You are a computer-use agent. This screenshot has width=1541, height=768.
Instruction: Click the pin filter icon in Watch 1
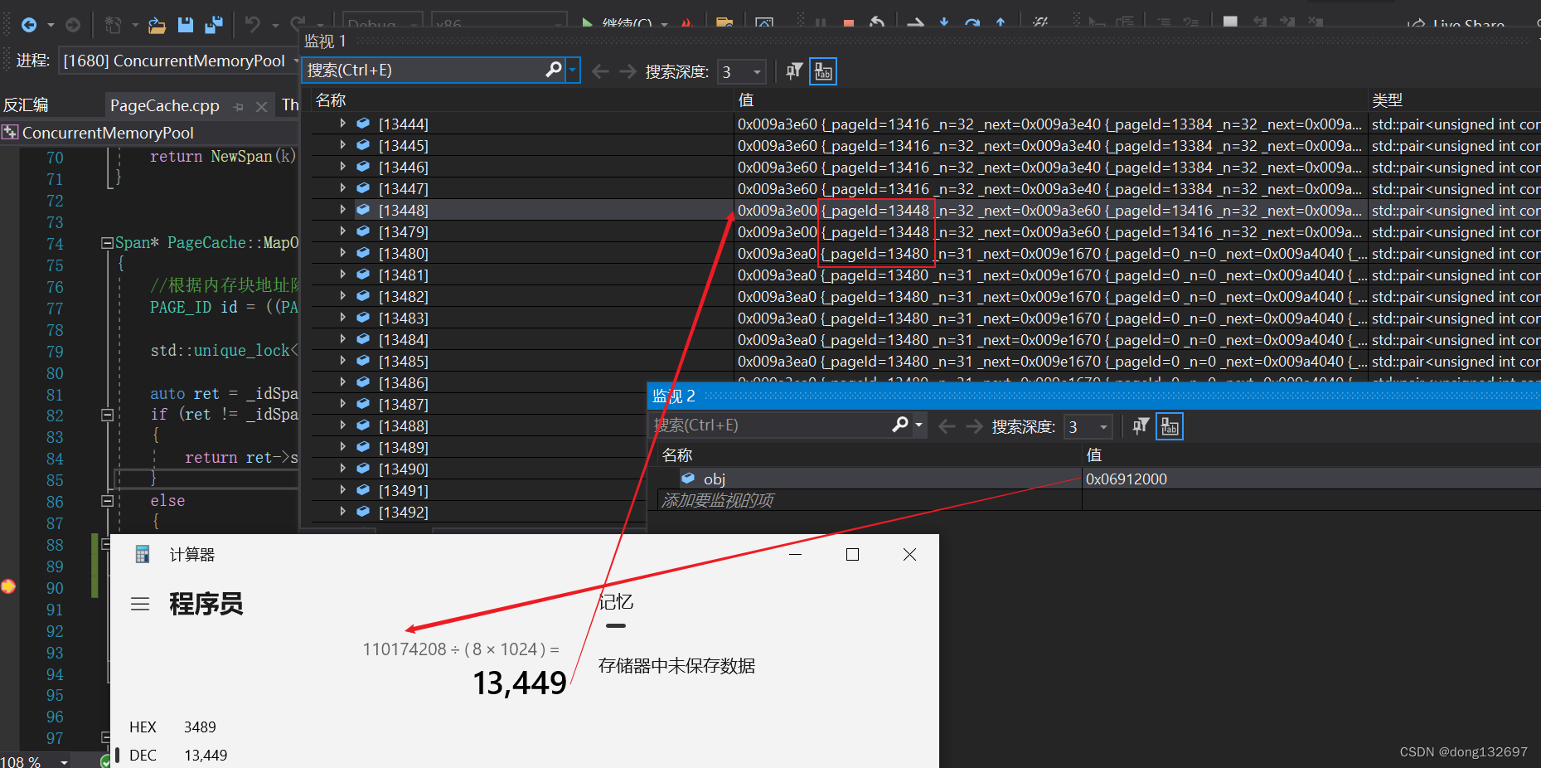794,71
